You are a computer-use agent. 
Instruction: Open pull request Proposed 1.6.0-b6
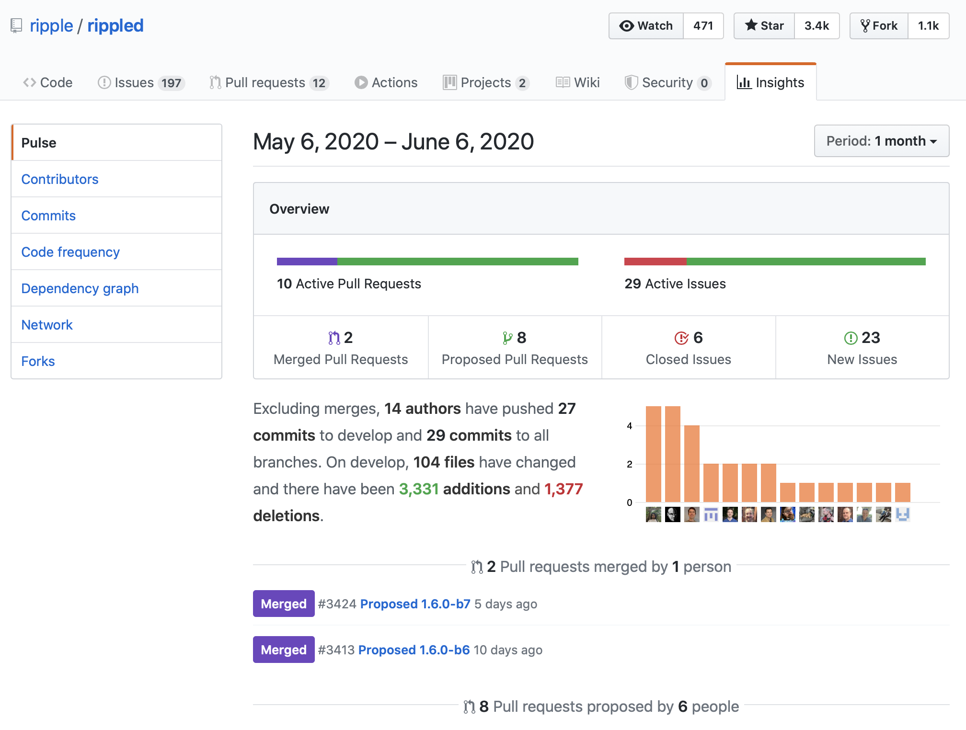[414, 650]
